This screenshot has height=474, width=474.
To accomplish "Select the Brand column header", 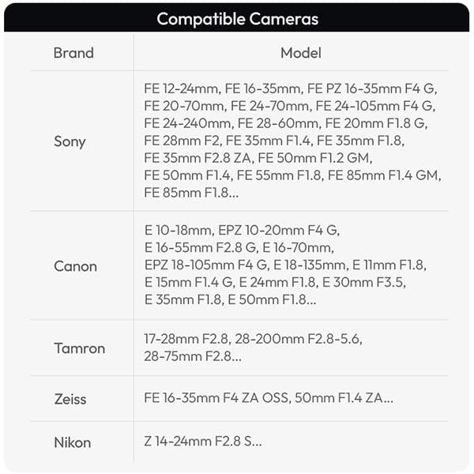I will 73,54.
